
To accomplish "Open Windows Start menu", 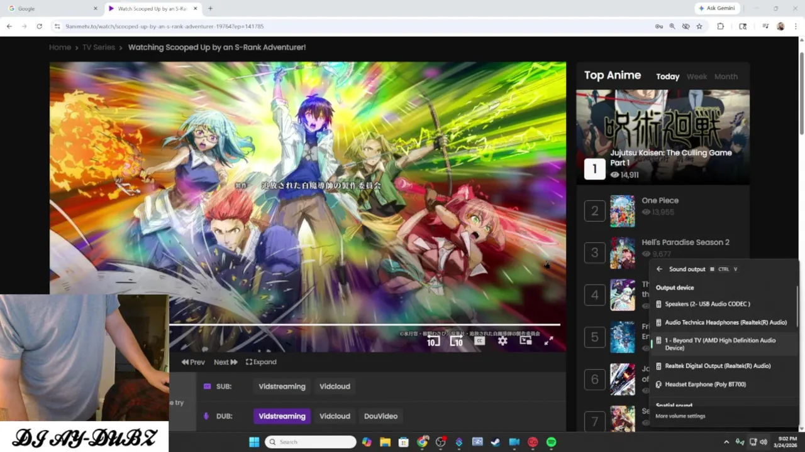I will 254,442.
